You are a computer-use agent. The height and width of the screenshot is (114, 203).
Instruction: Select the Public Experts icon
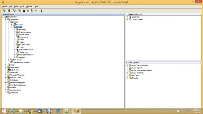pyautogui.click(x=130, y=68)
